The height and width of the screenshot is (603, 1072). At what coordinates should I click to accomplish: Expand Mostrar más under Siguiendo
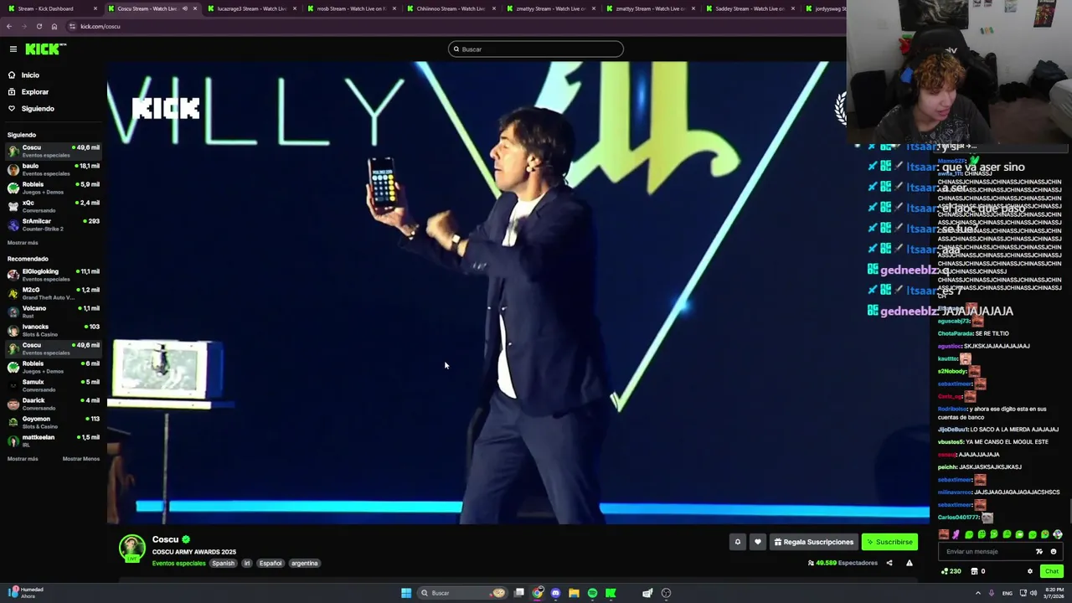pos(23,243)
